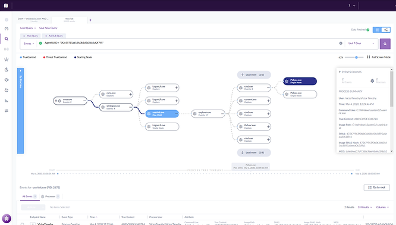Screen dimensions: 396x225
Task: Collapse winlogon.exe node with minus button
Action: pyautogui.click(x=131, y=107)
